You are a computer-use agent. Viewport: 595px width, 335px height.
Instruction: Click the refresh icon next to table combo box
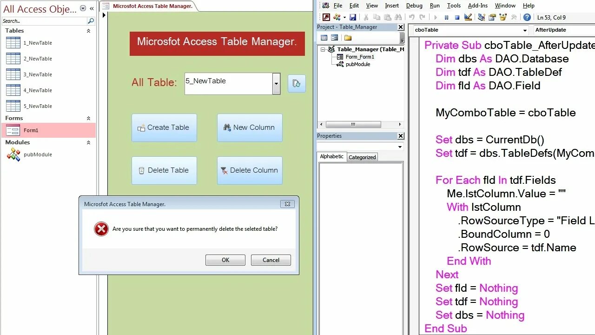(x=297, y=83)
